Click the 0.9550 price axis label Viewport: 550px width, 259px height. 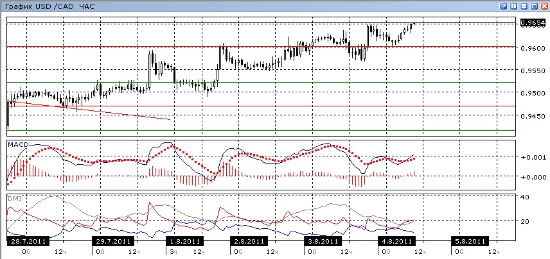[533, 71]
